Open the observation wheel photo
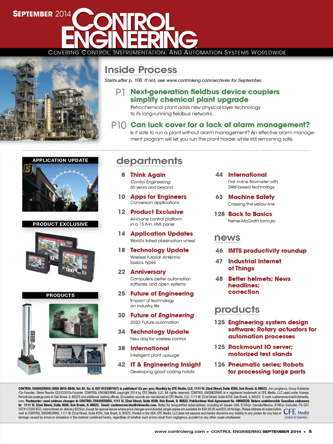Image resolution: width=333 pixels, height=444 pixels. click(60, 187)
